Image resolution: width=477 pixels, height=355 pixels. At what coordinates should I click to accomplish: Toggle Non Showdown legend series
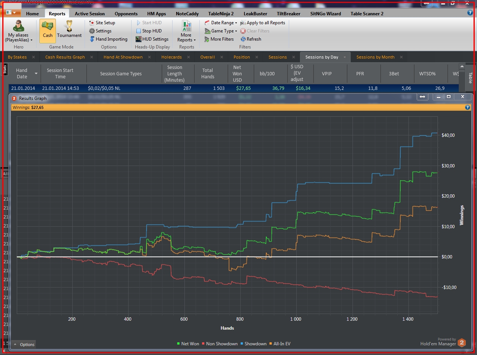tap(219, 344)
